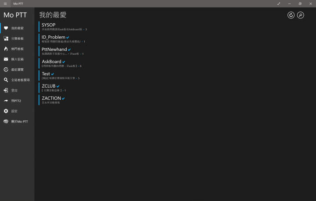This screenshot has width=316, height=201.
Task: Open 最近瀏覽 recent history in sidebar
Action: pos(17,70)
